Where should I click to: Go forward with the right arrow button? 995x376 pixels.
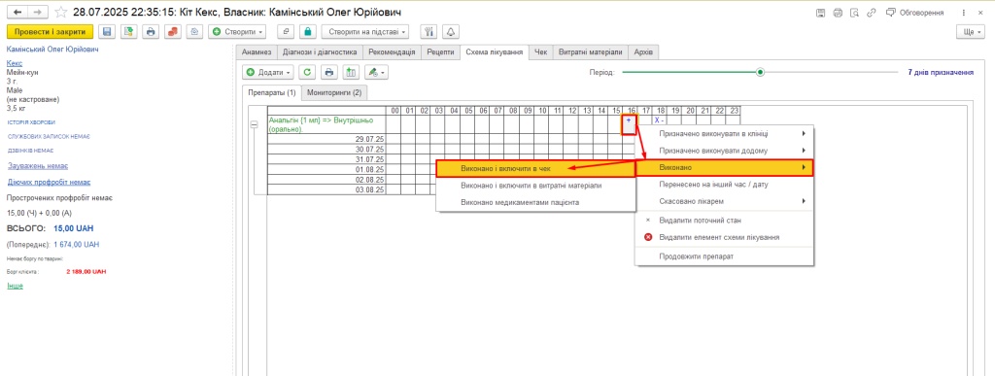click(38, 12)
